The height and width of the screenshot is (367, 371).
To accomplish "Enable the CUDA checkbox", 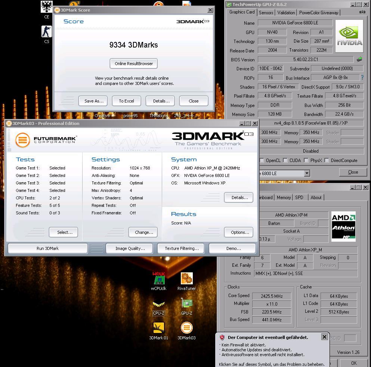I will [285, 160].
